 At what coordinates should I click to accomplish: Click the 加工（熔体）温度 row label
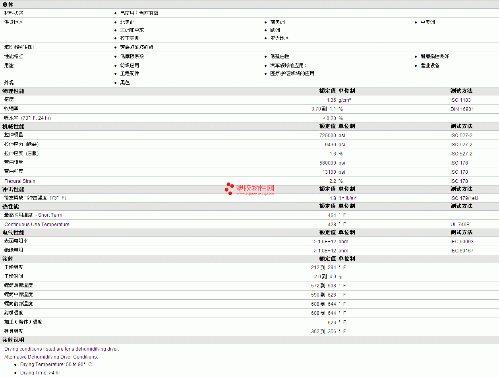23,322
